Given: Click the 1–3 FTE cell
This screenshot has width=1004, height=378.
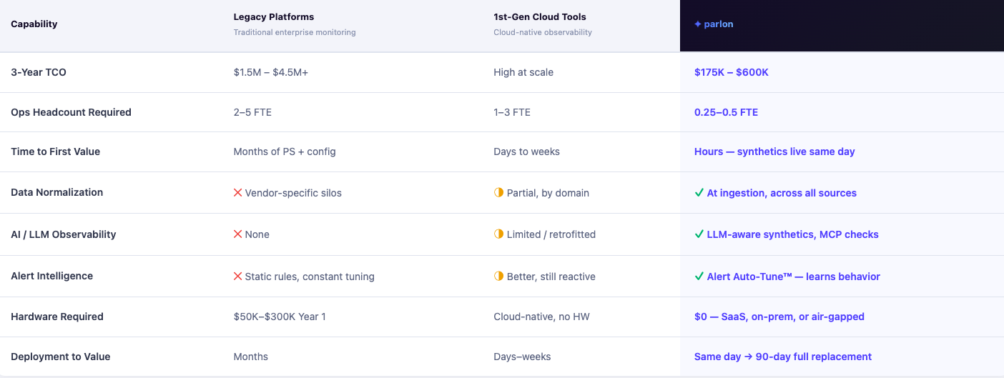Looking at the screenshot, I should coord(512,112).
